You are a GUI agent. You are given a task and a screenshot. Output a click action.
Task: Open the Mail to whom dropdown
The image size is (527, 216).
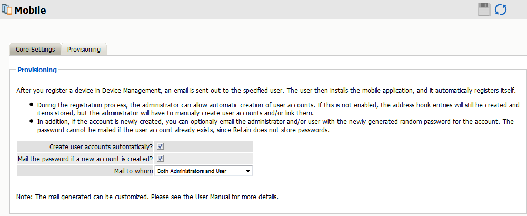204,171
